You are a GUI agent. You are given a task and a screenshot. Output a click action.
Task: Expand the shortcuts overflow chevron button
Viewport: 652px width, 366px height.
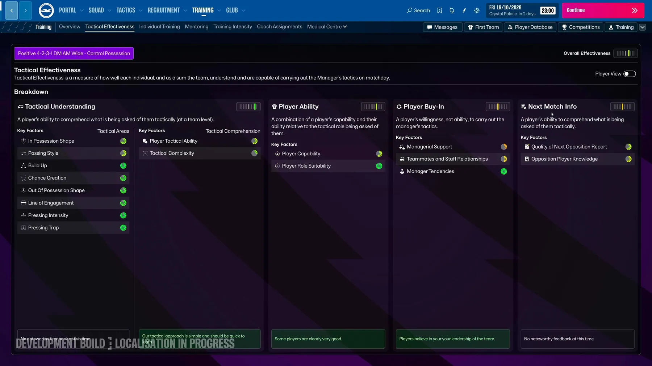[642, 27]
